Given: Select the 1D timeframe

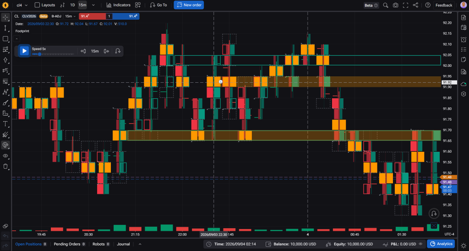Looking at the screenshot, I should click(72, 5).
